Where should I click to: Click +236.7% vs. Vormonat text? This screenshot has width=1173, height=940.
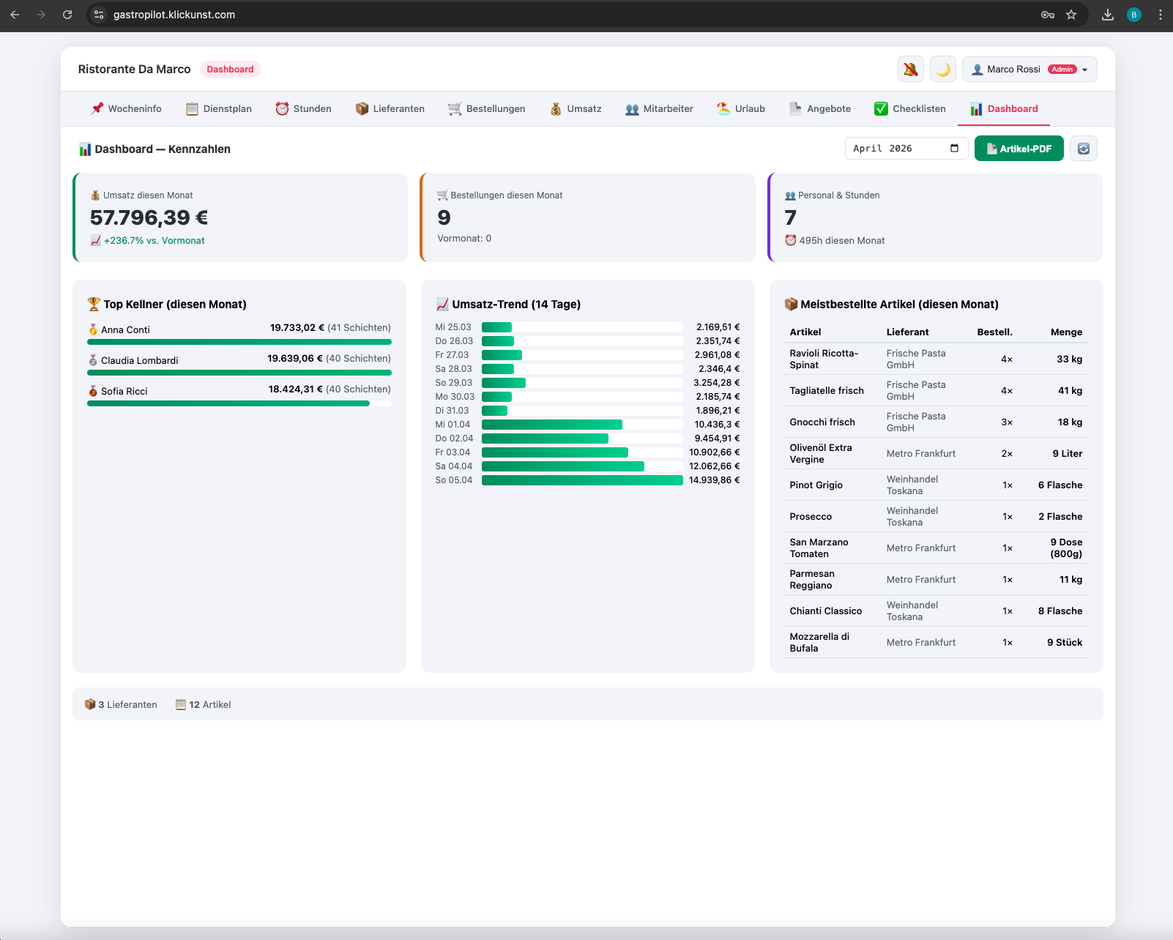[x=154, y=240]
